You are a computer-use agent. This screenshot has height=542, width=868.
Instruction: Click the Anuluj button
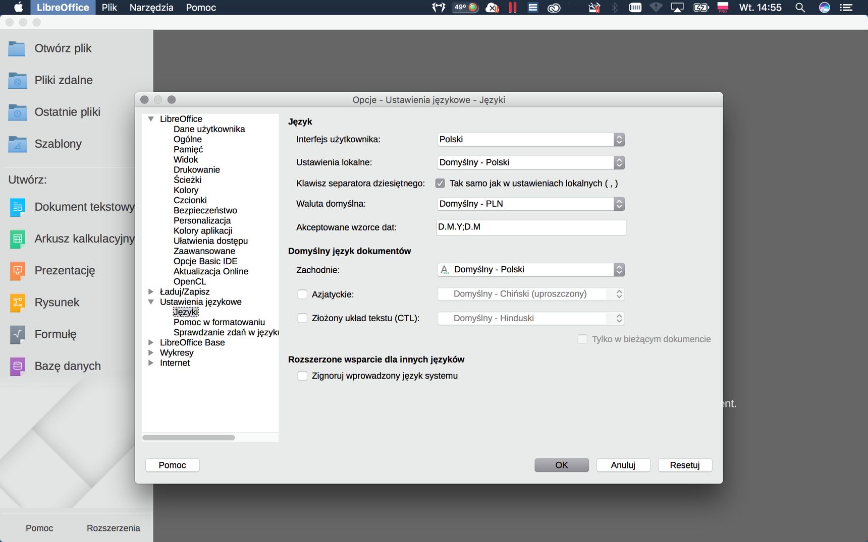coord(623,465)
